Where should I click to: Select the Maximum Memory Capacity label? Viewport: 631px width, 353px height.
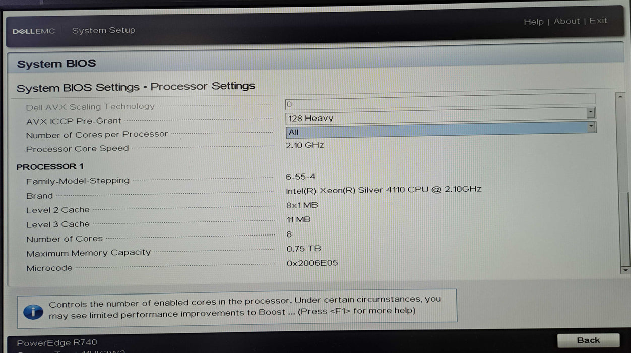click(x=88, y=253)
